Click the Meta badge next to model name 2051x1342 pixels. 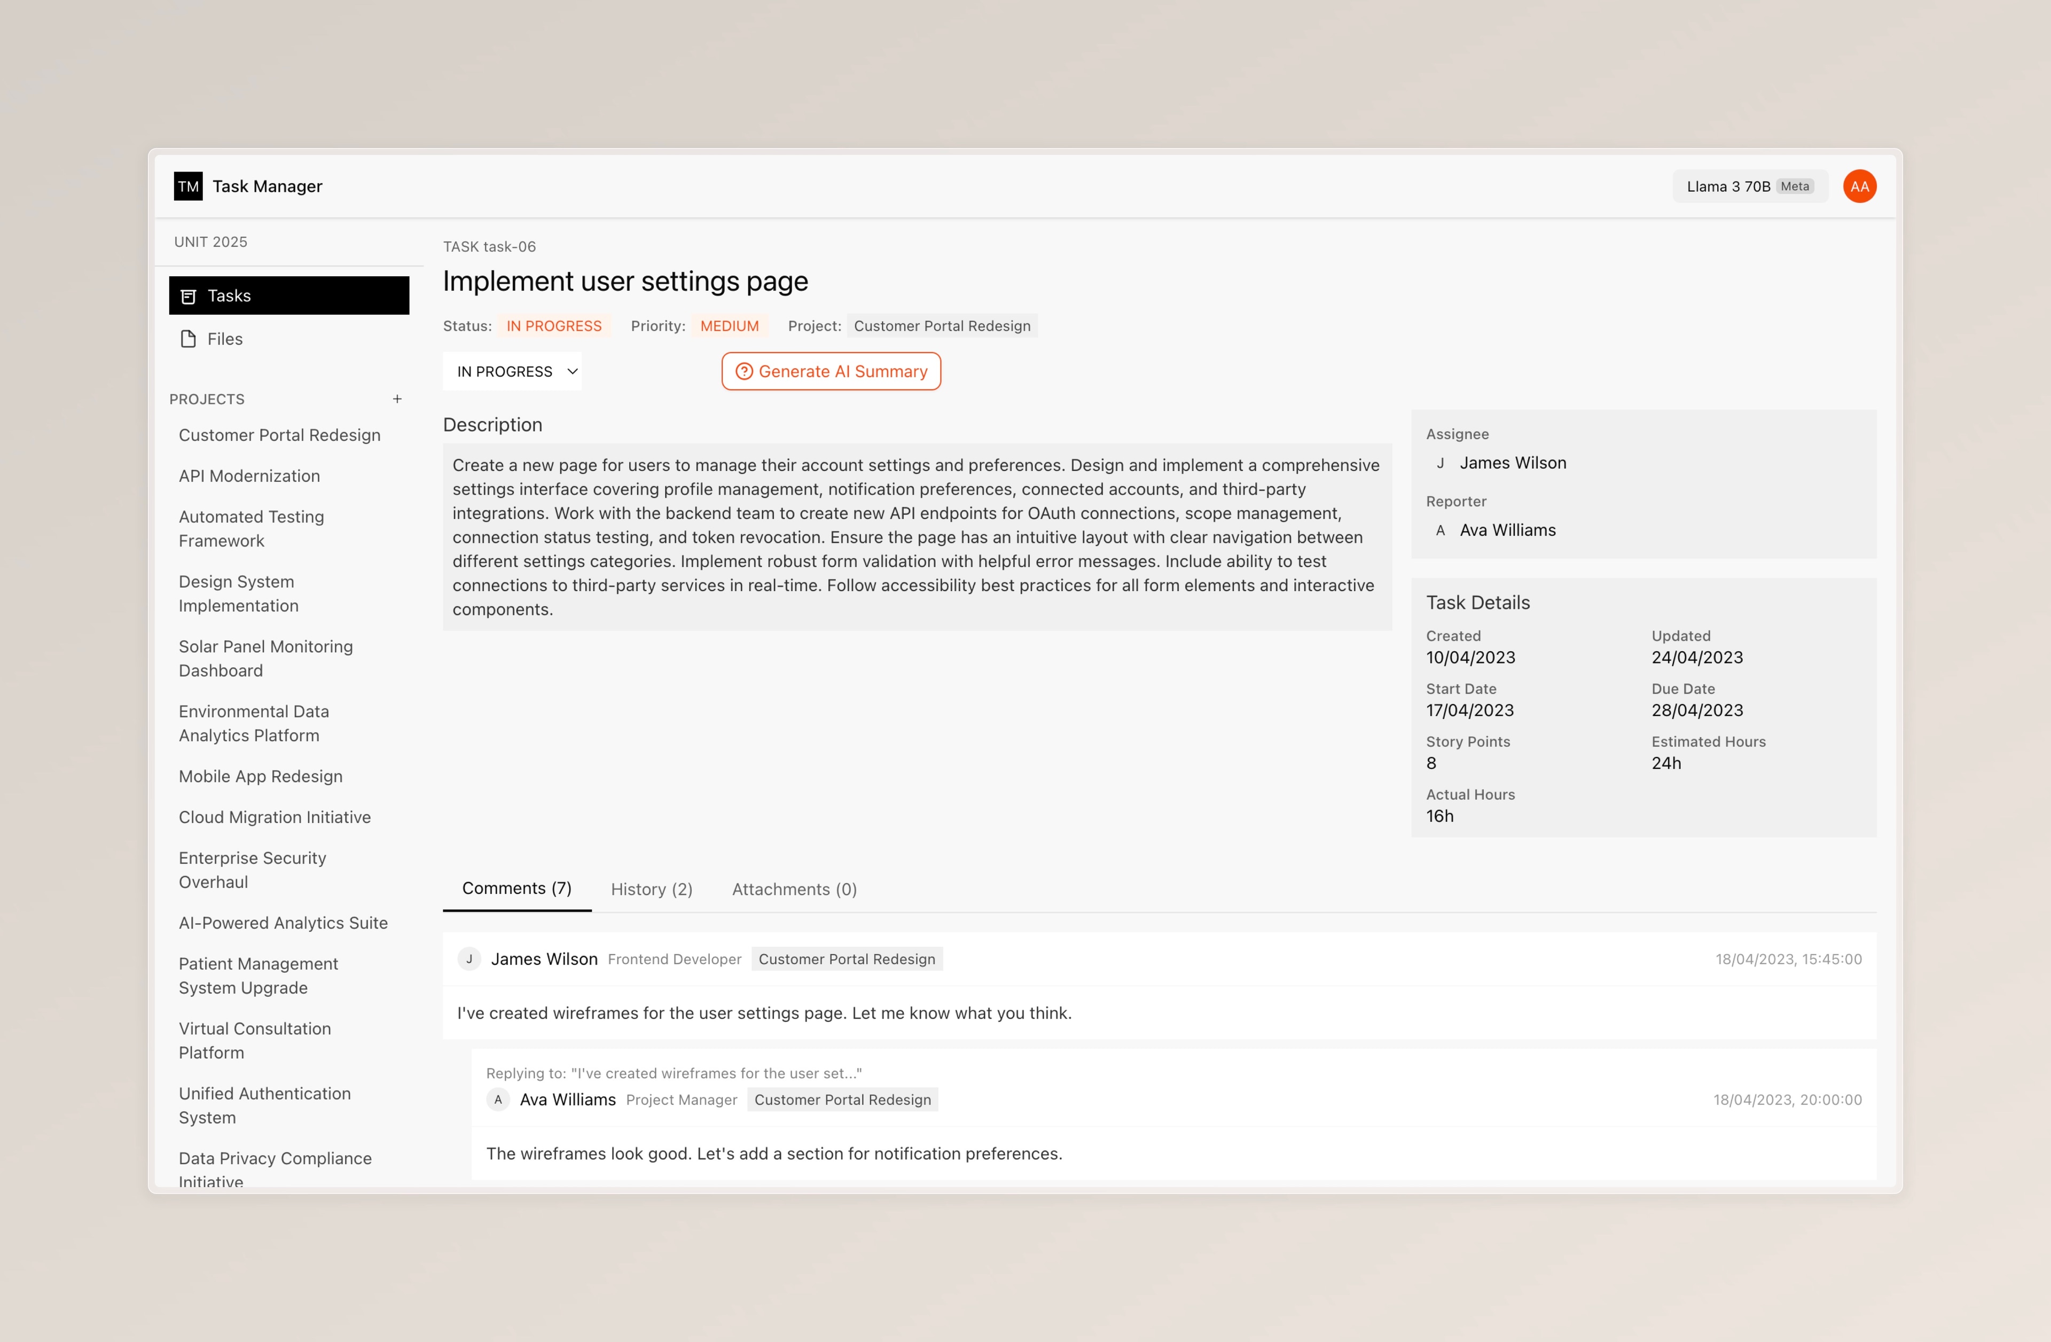point(1794,186)
